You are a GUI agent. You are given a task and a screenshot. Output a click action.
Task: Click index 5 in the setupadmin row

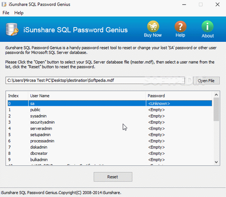[x=9, y=135]
